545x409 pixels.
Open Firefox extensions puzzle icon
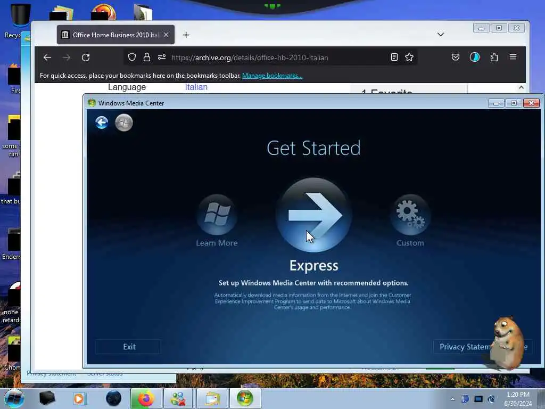494,58
